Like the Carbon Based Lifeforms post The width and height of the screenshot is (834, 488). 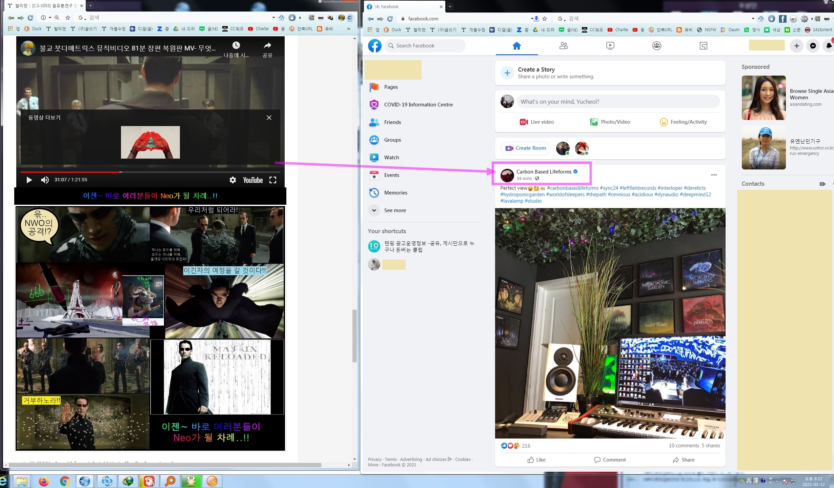536,460
